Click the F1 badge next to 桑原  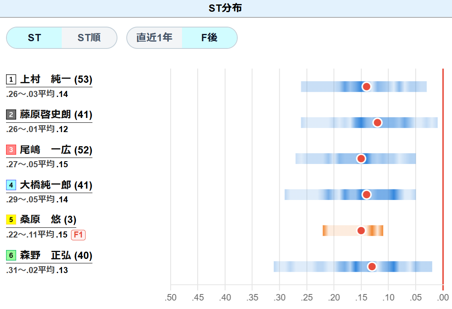tap(78, 235)
